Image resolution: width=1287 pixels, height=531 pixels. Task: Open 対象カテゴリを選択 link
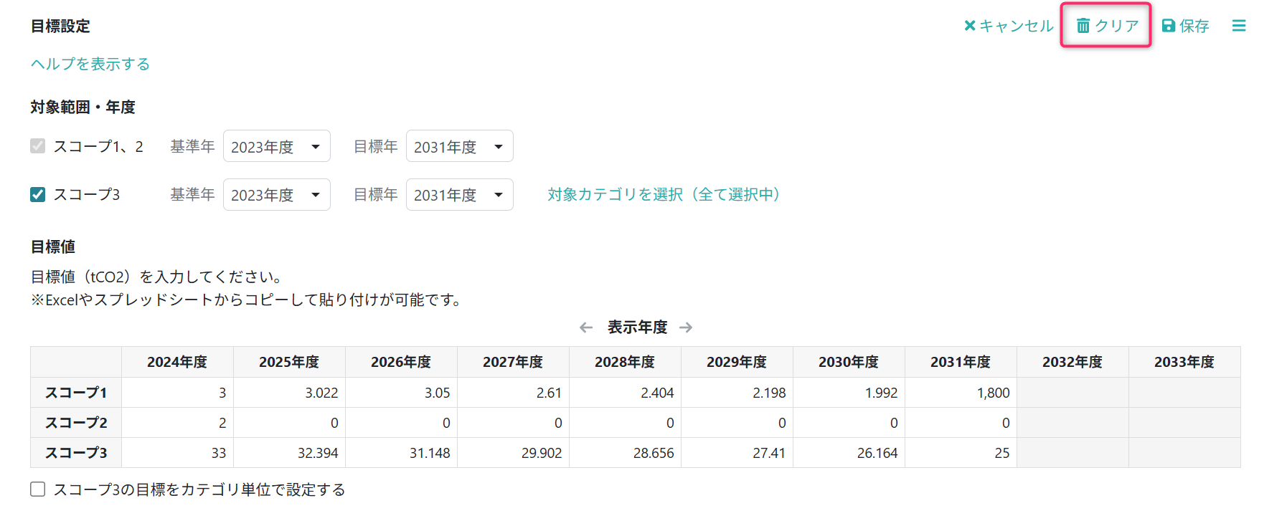pyautogui.click(x=664, y=195)
